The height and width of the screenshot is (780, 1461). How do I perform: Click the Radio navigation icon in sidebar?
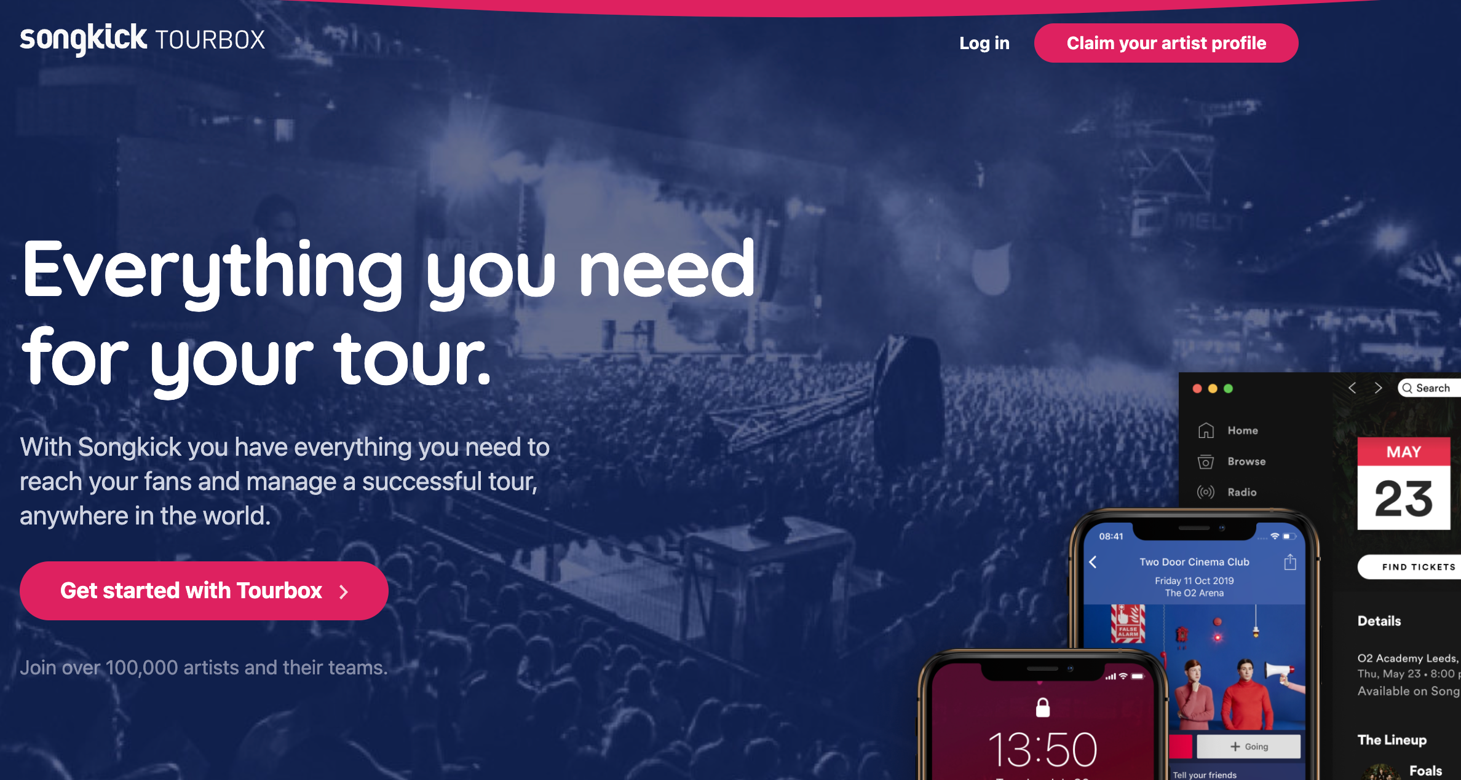point(1206,491)
